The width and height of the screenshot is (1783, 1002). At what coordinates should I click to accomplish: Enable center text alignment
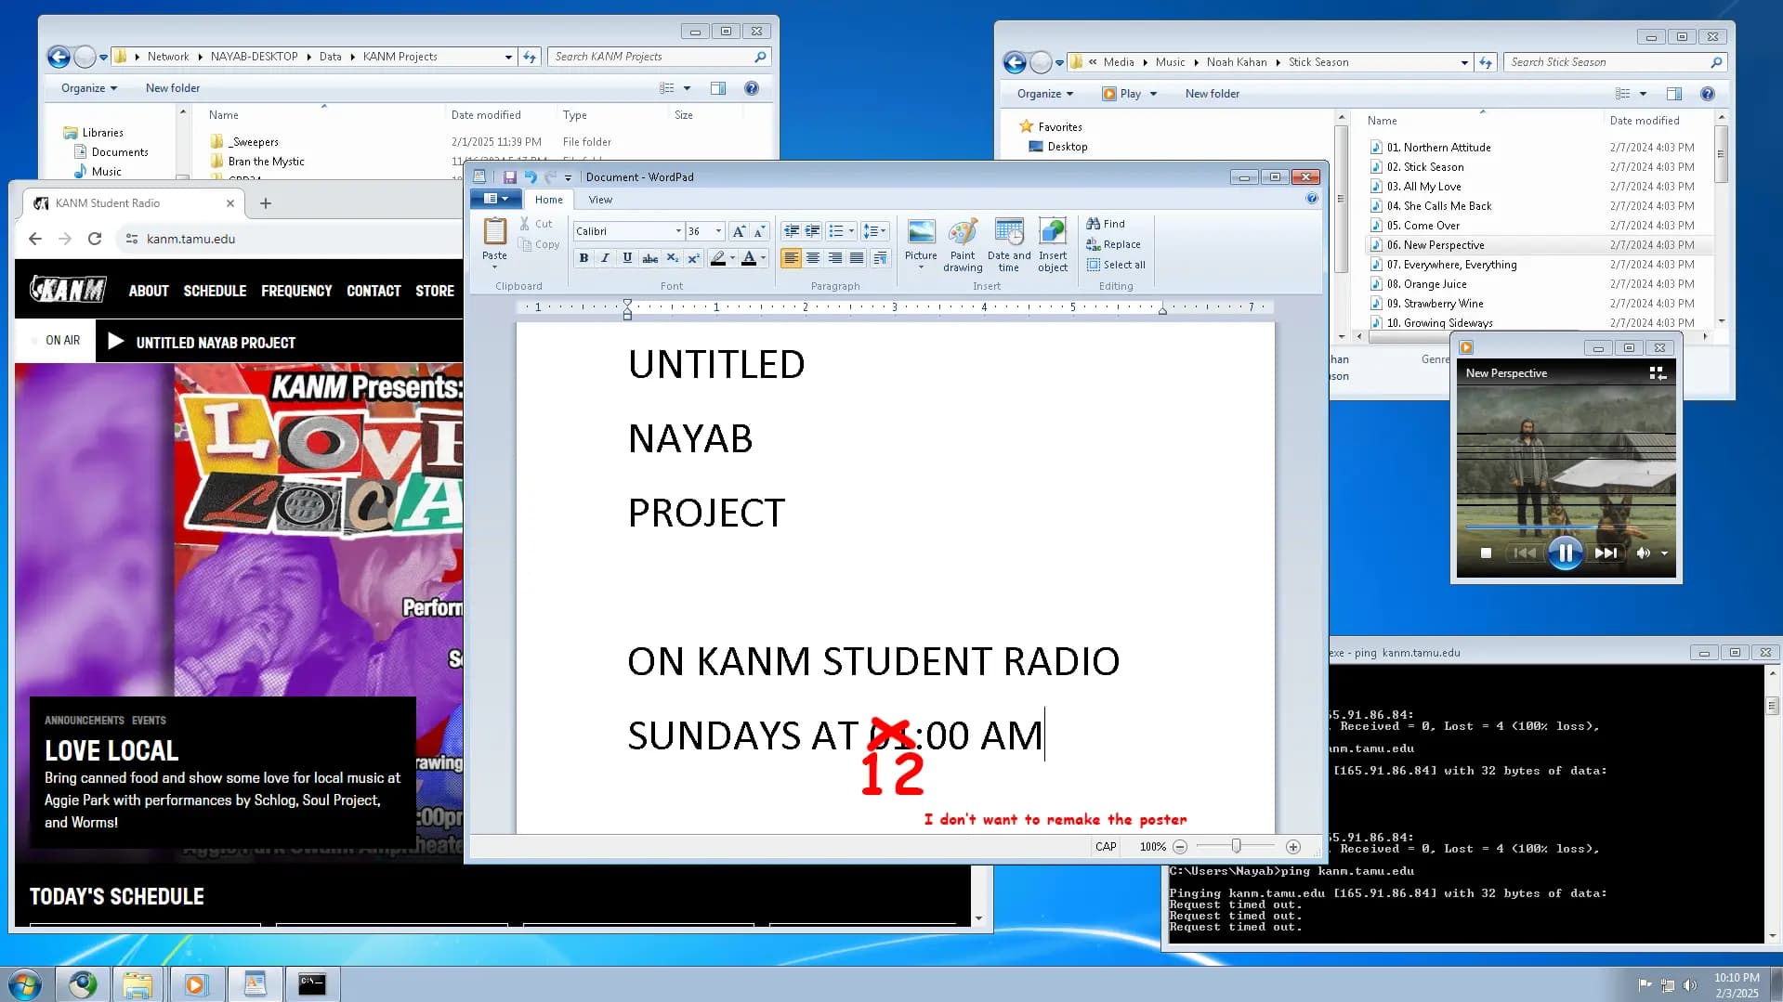click(x=813, y=258)
